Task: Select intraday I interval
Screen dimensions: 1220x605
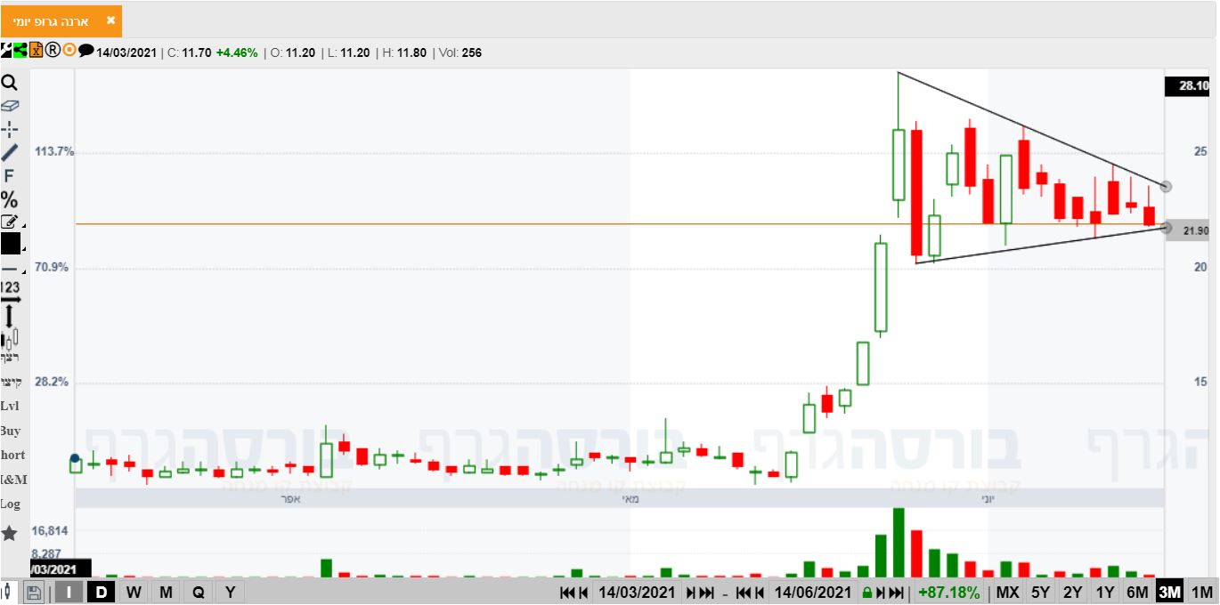Action: pyautogui.click(x=69, y=593)
